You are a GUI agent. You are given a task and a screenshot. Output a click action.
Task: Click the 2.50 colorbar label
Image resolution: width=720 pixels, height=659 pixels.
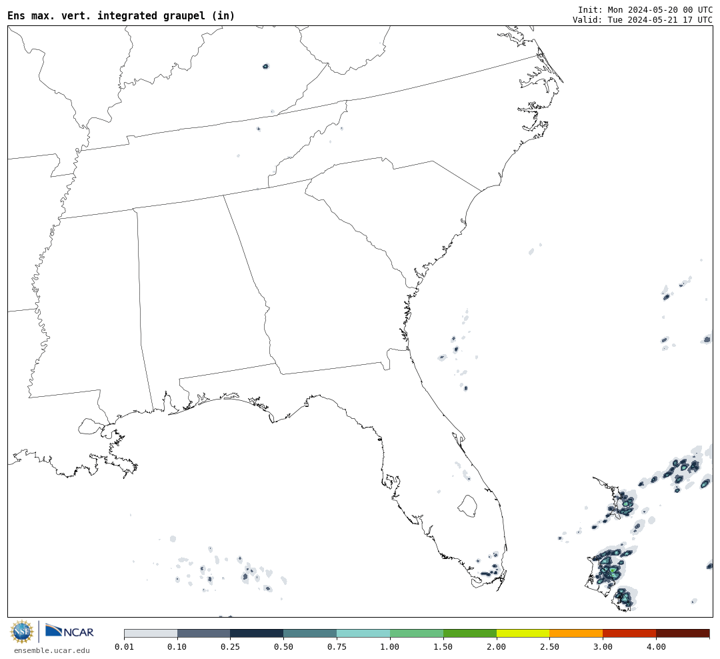[549, 647]
